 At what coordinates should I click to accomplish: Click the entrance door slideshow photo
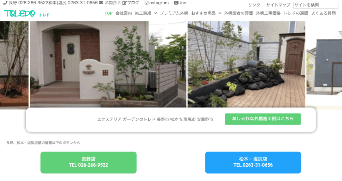tap(108, 64)
